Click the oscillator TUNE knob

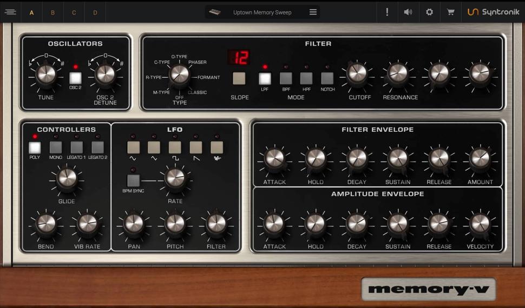46,74
